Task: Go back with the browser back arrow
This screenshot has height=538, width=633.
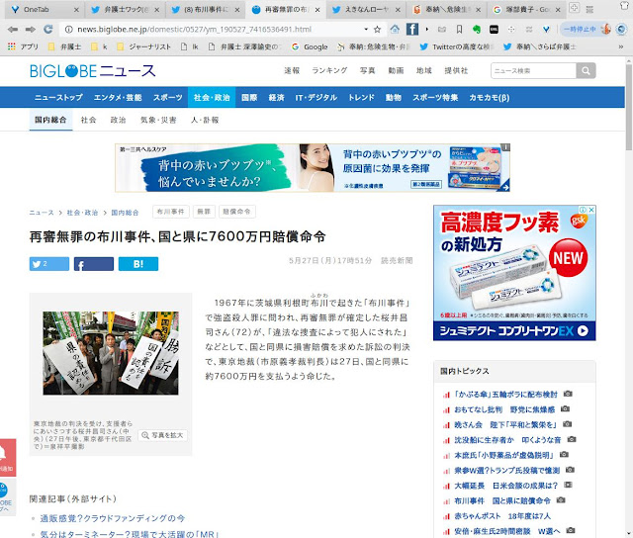Action: [13, 29]
